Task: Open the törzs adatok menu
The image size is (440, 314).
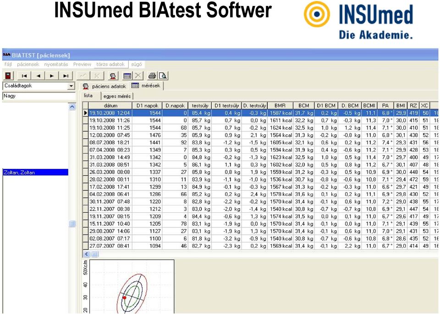Action: tap(110, 64)
